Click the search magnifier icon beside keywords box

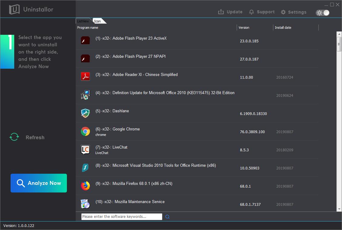coord(167,216)
